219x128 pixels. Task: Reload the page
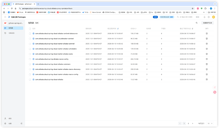tap(12, 9)
